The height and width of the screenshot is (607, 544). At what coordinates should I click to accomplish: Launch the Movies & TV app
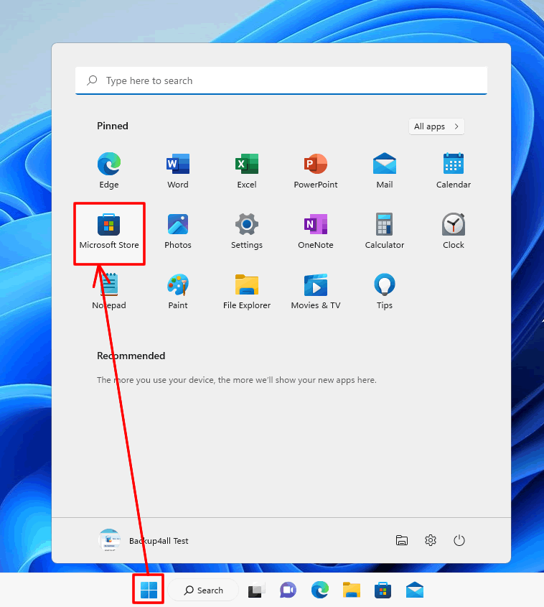point(316,292)
